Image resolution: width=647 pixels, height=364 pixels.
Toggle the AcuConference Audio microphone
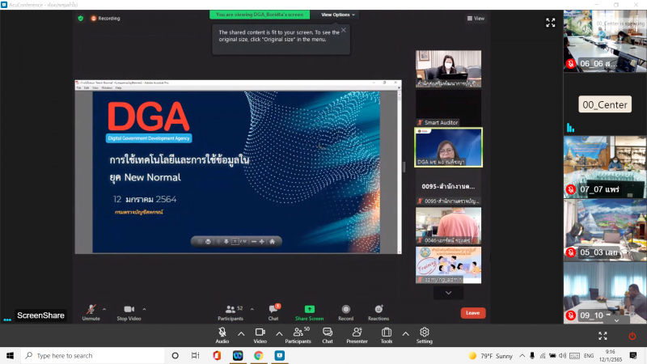point(222,332)
